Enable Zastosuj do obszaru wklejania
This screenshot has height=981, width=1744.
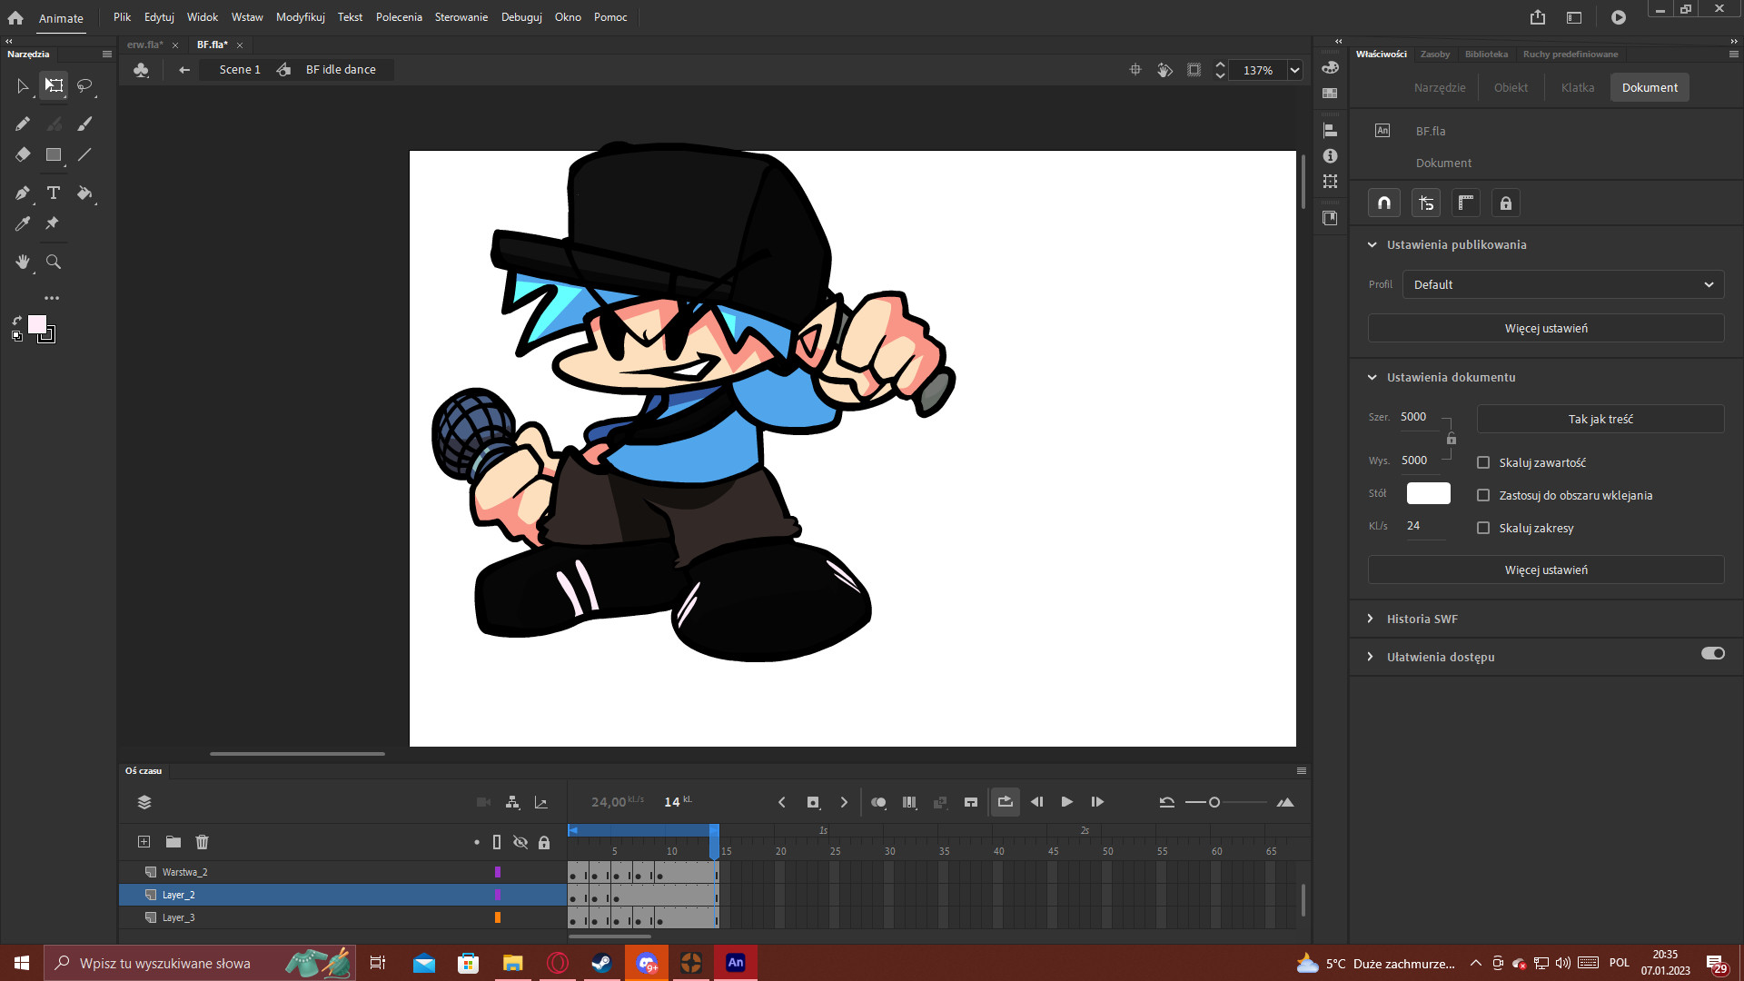(x=1483, y=495)
